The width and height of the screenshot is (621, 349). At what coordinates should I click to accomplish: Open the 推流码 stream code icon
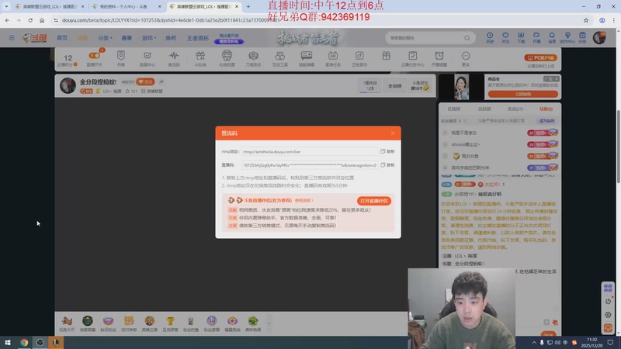tap(174, 58)
